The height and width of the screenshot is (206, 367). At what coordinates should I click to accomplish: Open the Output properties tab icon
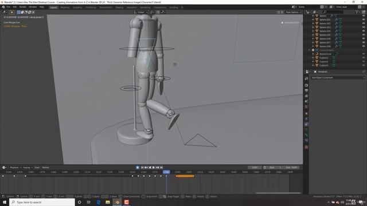pyautogui.click(x=306, y=90)
